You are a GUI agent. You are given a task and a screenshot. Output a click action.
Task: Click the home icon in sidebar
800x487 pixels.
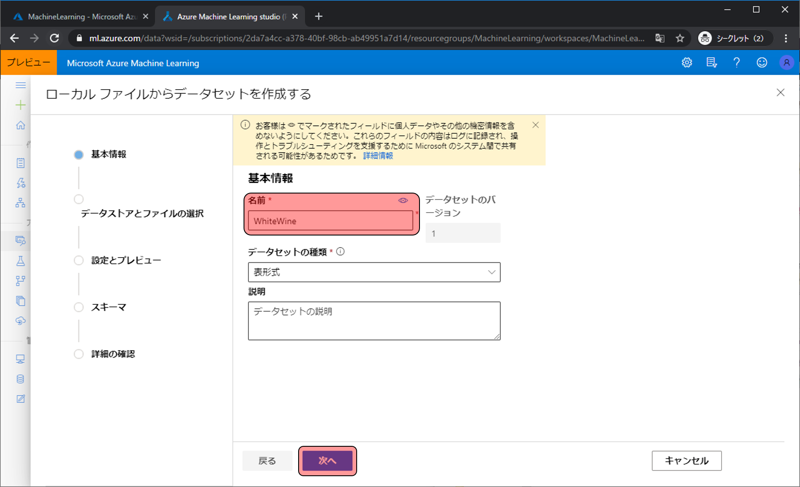coord(20,125)
